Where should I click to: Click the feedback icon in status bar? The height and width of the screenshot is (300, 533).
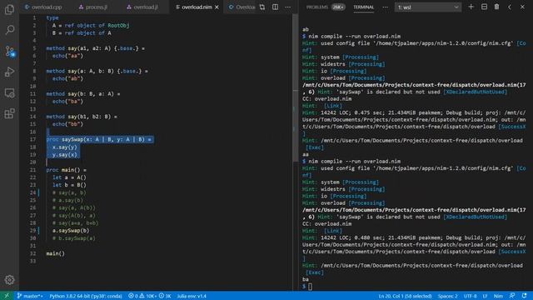coord(512,296)
